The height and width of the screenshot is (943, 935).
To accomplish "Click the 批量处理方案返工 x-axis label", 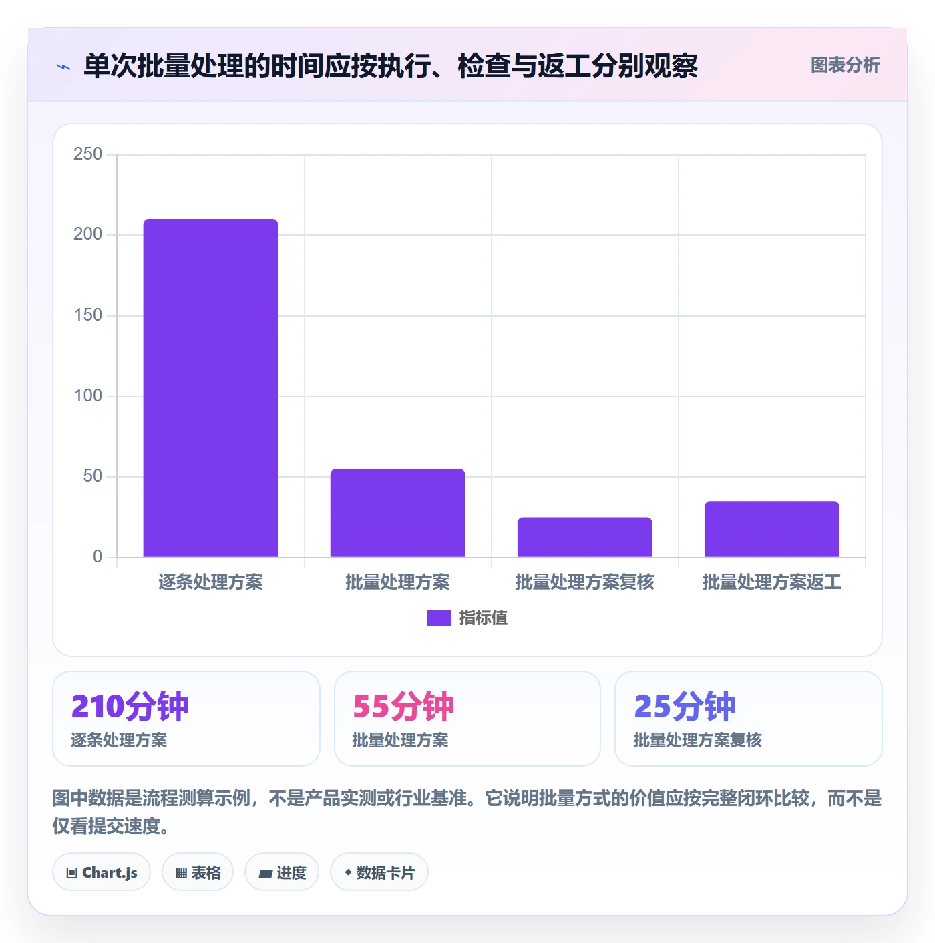I will pyautogui.click(x=771, y=582).
